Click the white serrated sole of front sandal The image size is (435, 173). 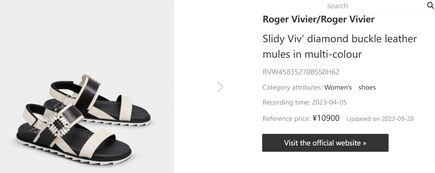[x=72, y=155]
